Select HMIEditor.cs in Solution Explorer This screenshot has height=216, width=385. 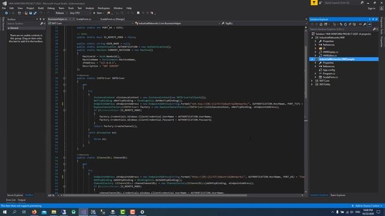point(330,56)
